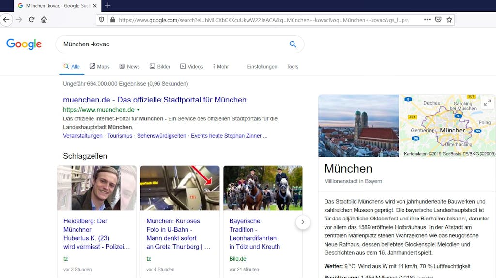Open the Tourismus sitelink

click(x=120, y=136)
